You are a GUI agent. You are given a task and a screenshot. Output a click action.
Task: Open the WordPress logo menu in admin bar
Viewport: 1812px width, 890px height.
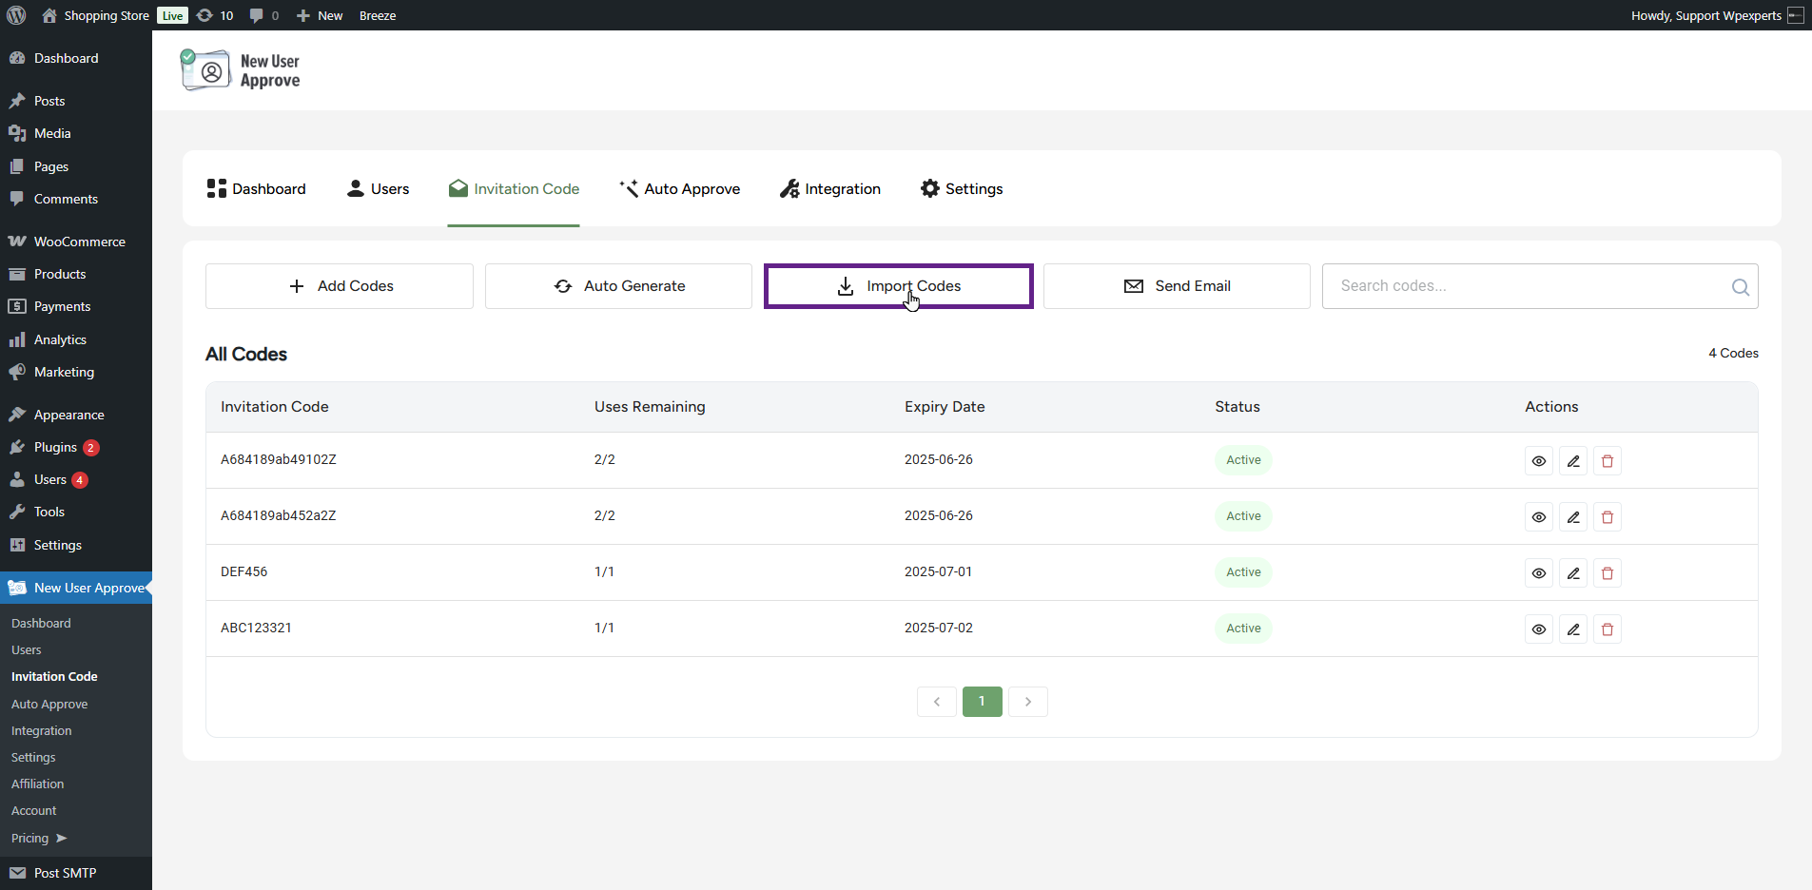click(16, 15)
